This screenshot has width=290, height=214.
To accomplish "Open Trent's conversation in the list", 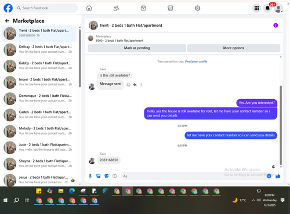I will [39, 33].
